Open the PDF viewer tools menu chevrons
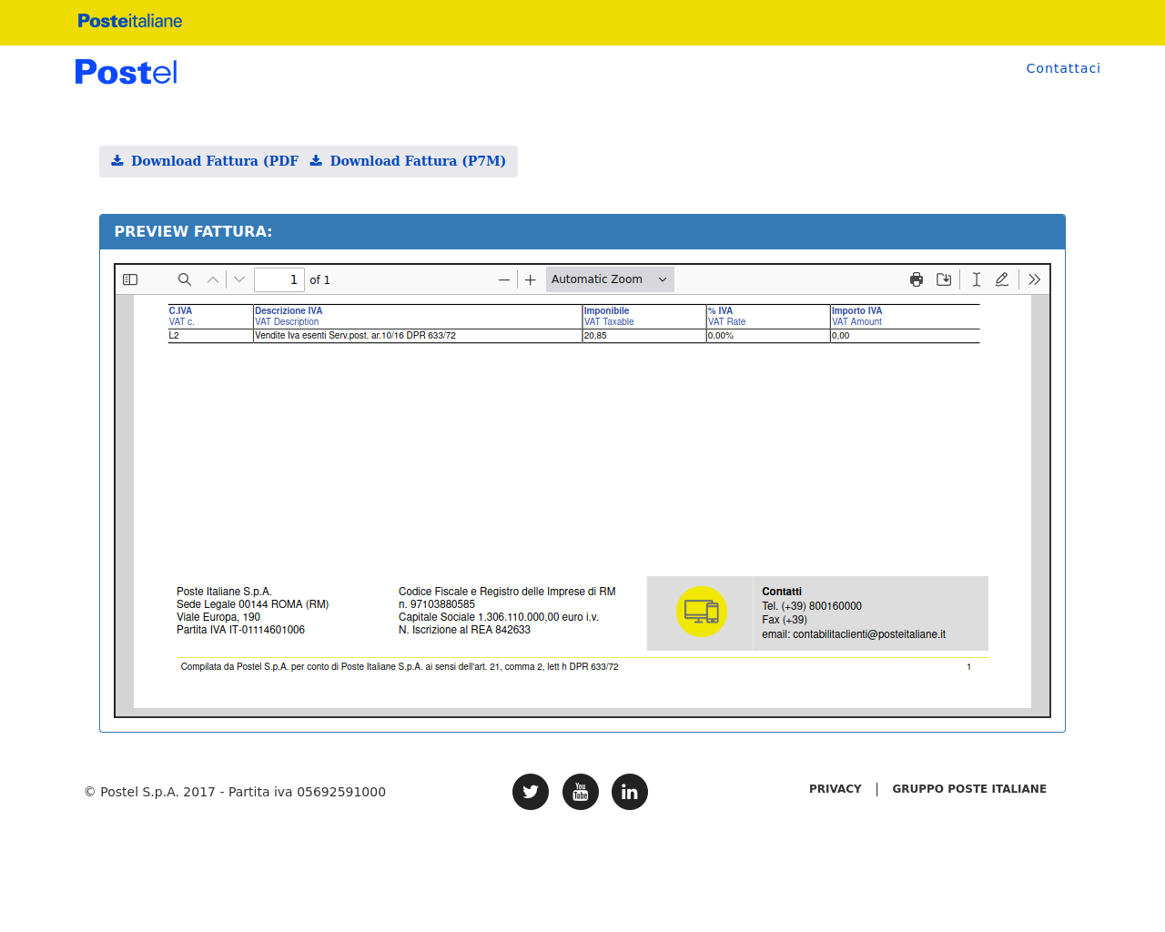 pyautogui.click(x=1034, y=279)
